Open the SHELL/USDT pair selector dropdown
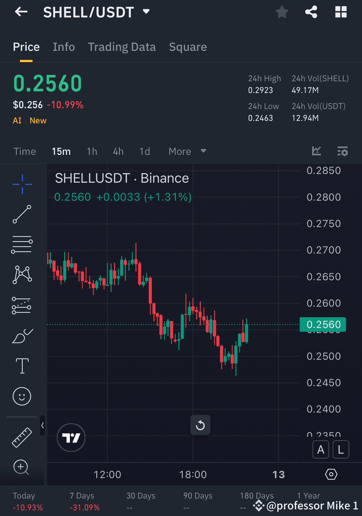This screenshot has height=516, width=362. click(146, 12)
